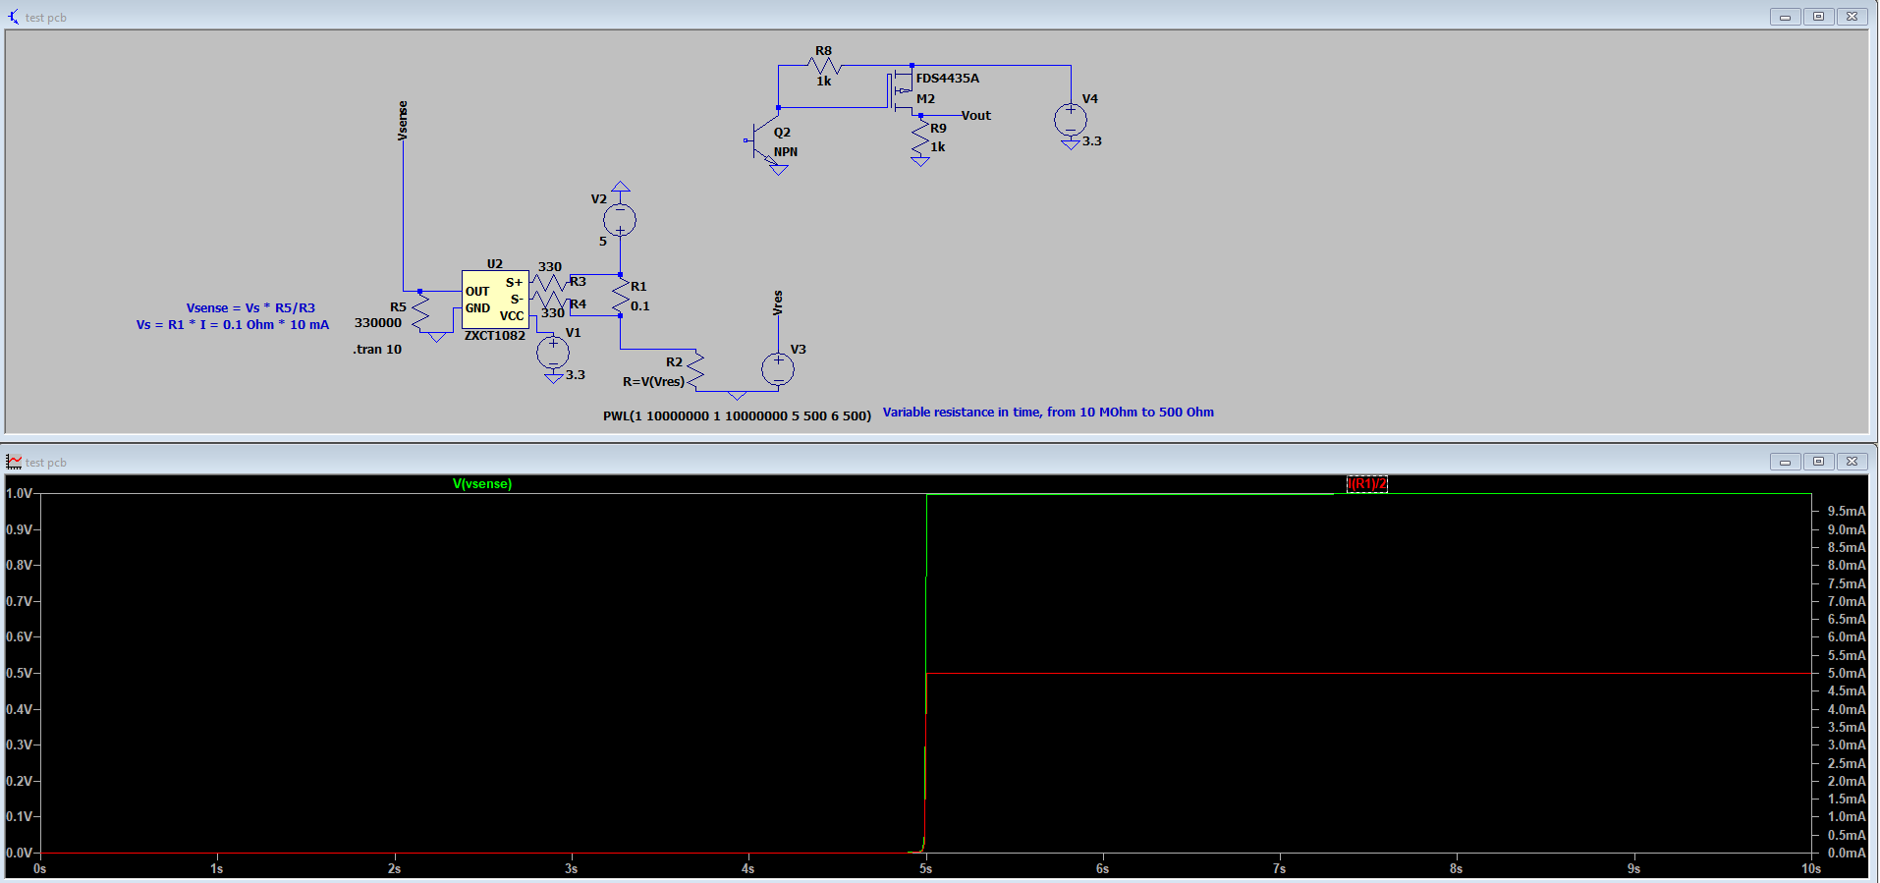Click the ZXCT1082 part name text
The image size is (1880, 883).
494,335
